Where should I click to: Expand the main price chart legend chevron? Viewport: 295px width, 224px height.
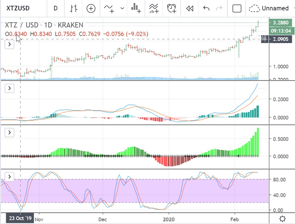point(9,45)
